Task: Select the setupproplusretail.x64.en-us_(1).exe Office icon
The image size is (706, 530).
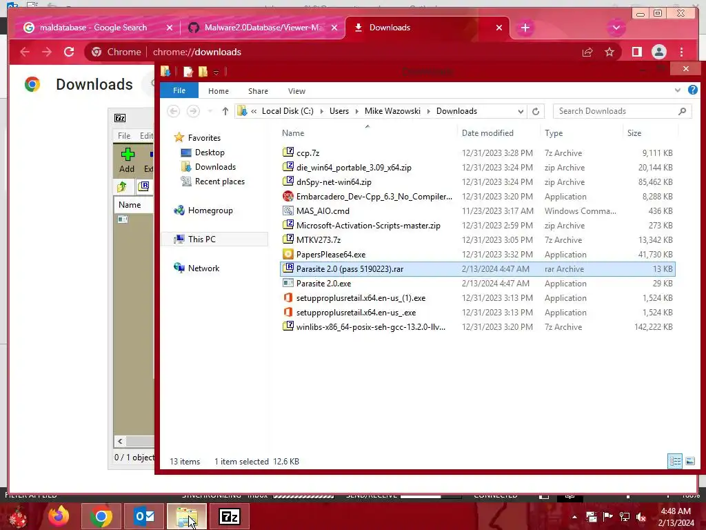Action: [288, 297]
